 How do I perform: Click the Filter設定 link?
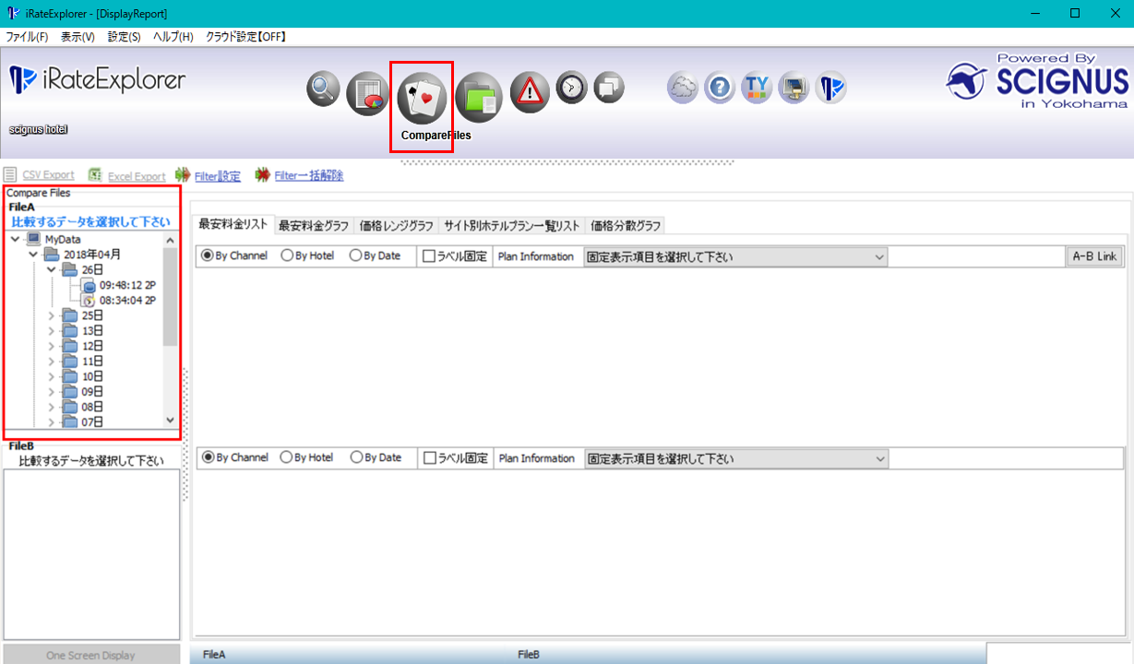[x=217, y=176]
